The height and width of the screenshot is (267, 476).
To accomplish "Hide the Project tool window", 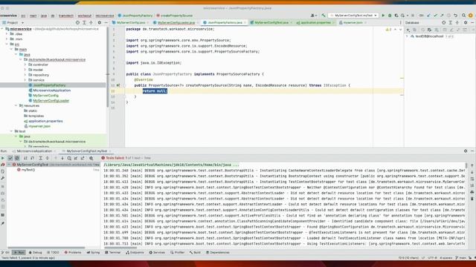I will [106, 23].
